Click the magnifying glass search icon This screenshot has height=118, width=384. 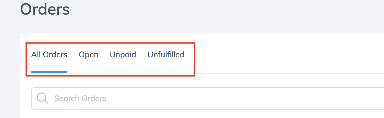(x=42, y=98)
